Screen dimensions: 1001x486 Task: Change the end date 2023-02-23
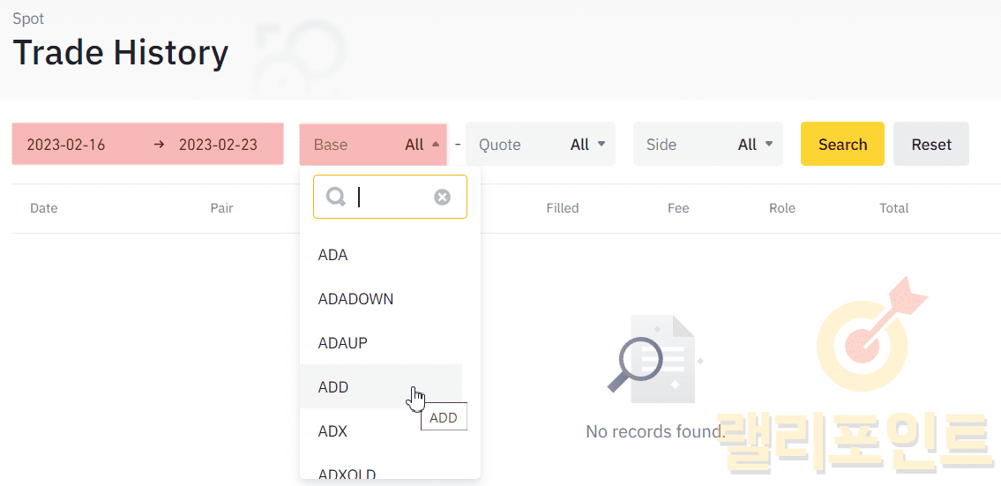pyautogui.click(x=218, y=145)
